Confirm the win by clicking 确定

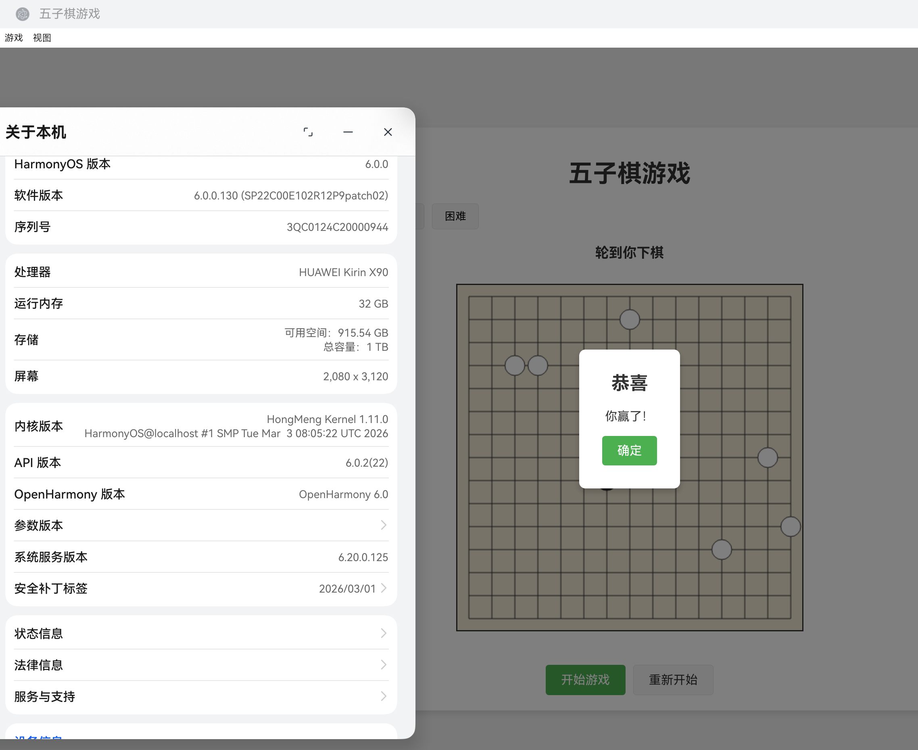[629, 450]
